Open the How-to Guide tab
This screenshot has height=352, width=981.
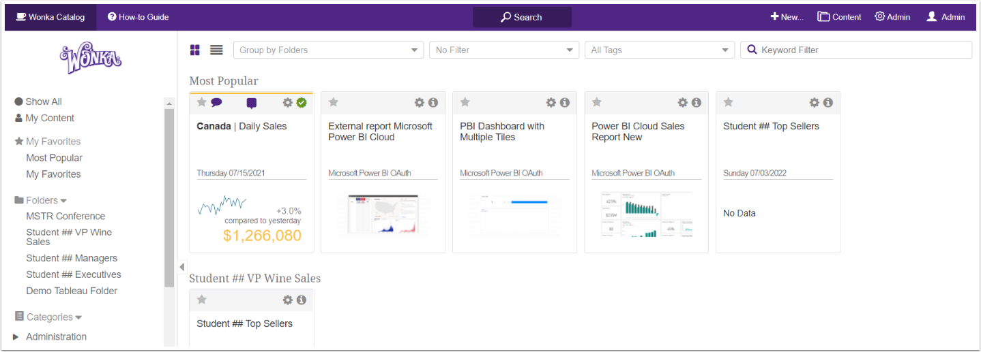click(138, 17)
